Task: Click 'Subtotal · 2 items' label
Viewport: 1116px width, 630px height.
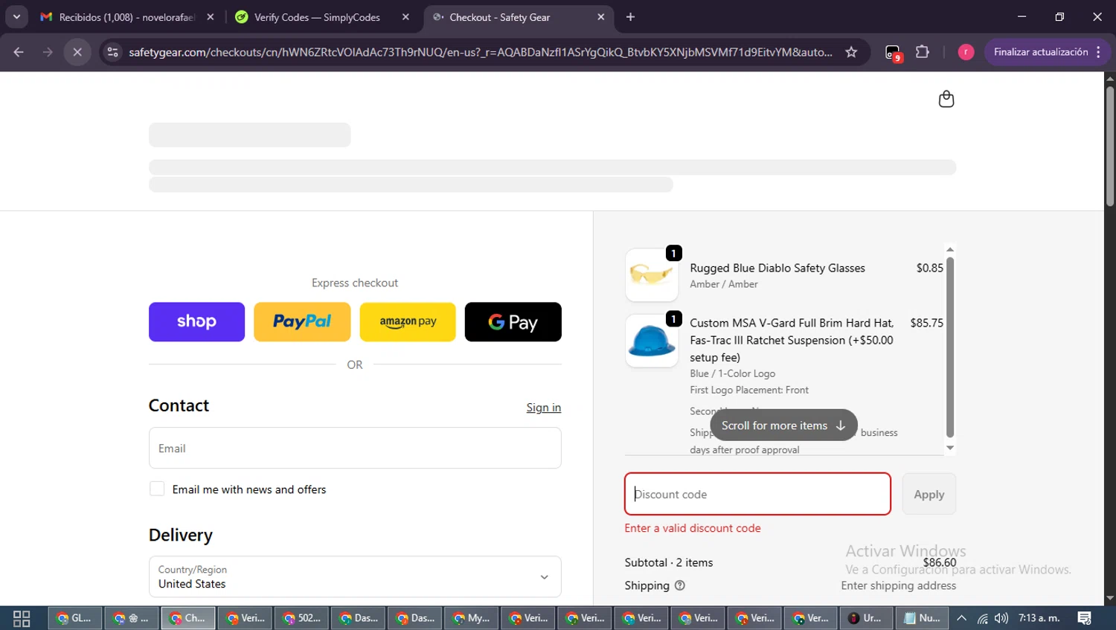Action: (x=669, y=562)
